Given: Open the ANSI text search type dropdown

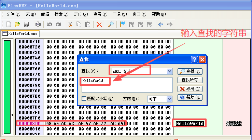Looking at the screenshot, I should [169, 71].
